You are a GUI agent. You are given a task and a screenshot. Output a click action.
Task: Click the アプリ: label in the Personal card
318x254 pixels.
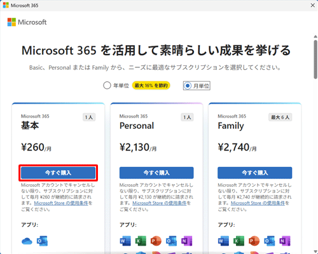click(x=128, y=225)
